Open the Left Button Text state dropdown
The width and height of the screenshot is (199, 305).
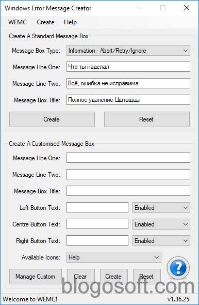161,207
